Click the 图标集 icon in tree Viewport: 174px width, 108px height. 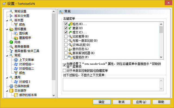pyautogui.click(x=16, y=33)
